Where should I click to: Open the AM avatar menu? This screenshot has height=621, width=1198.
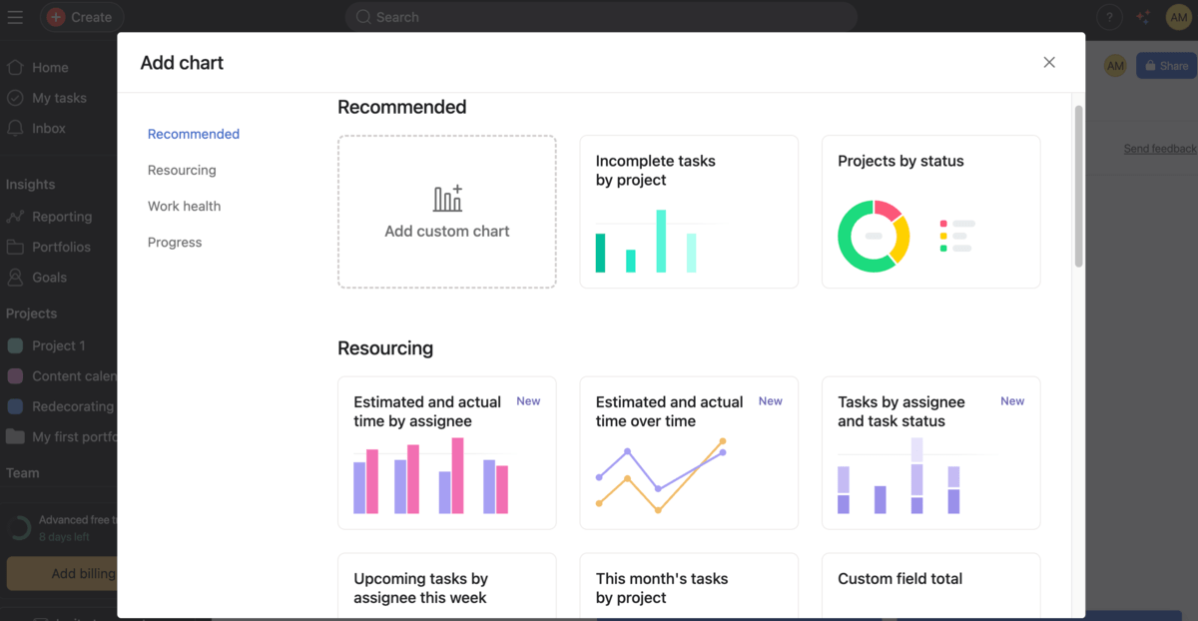point(1179,17)
